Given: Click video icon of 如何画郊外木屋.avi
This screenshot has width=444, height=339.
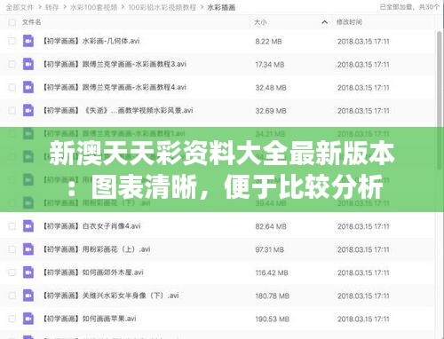Looking at the screenshot, I should point(28,272).
